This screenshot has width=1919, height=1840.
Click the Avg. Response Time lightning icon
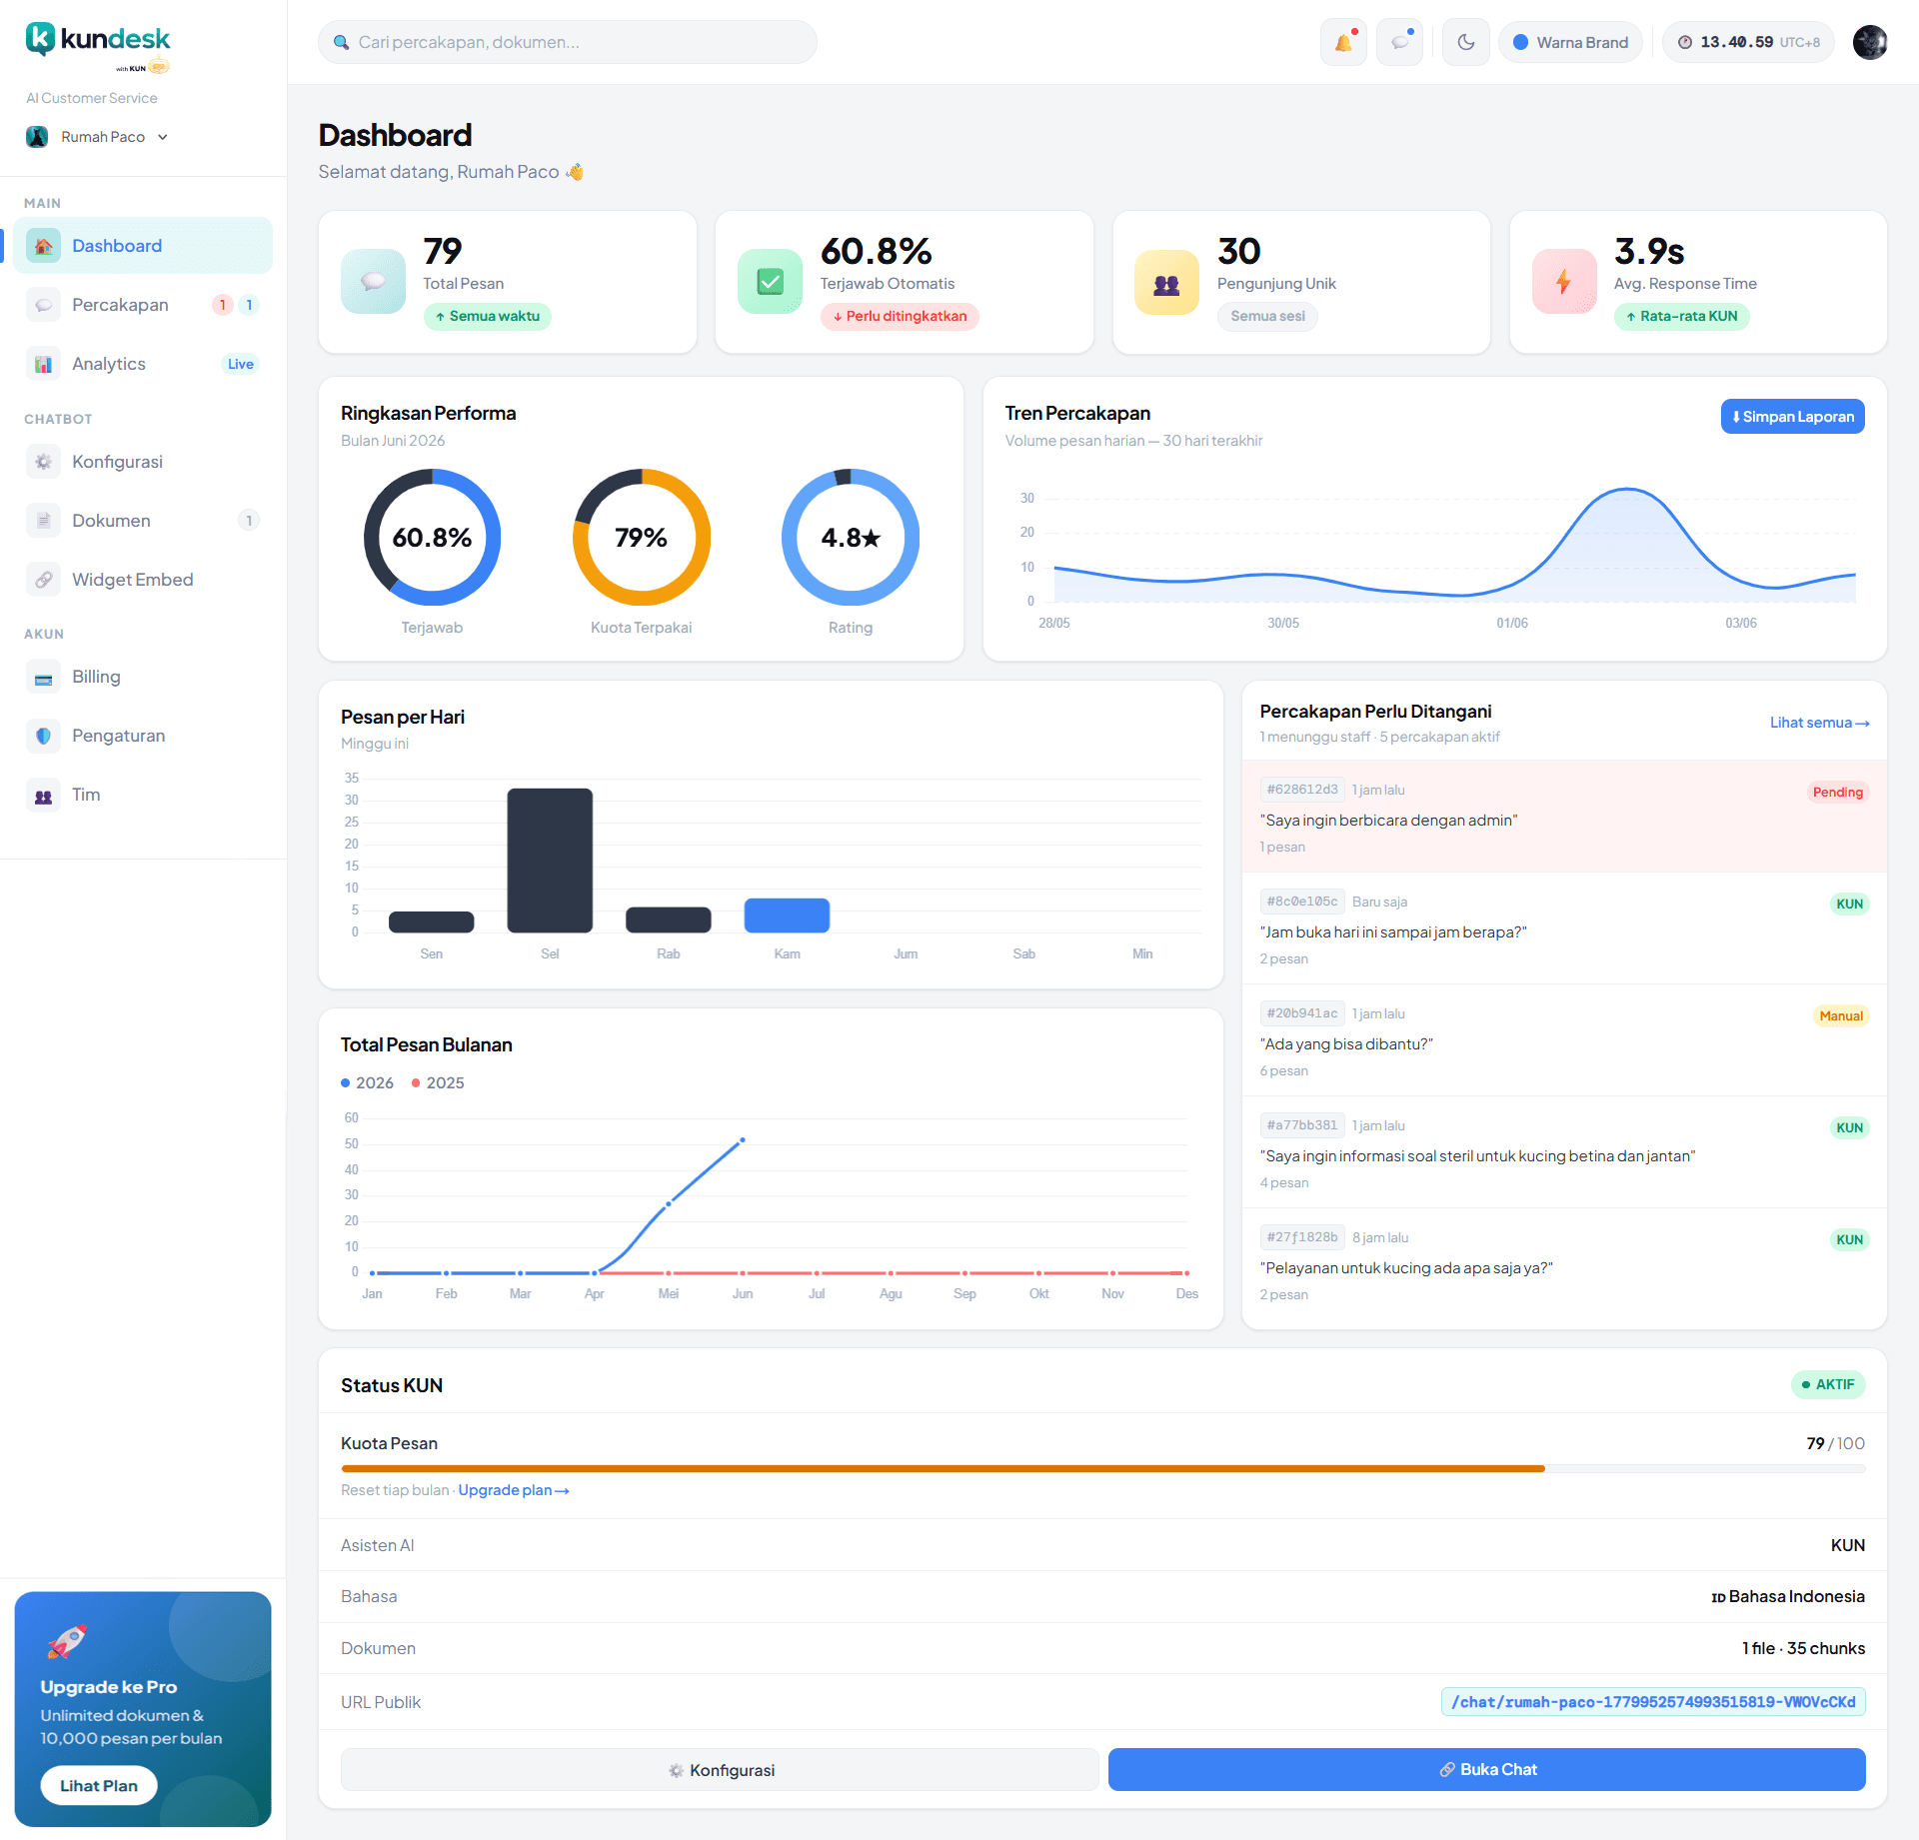coord(1563,282)
